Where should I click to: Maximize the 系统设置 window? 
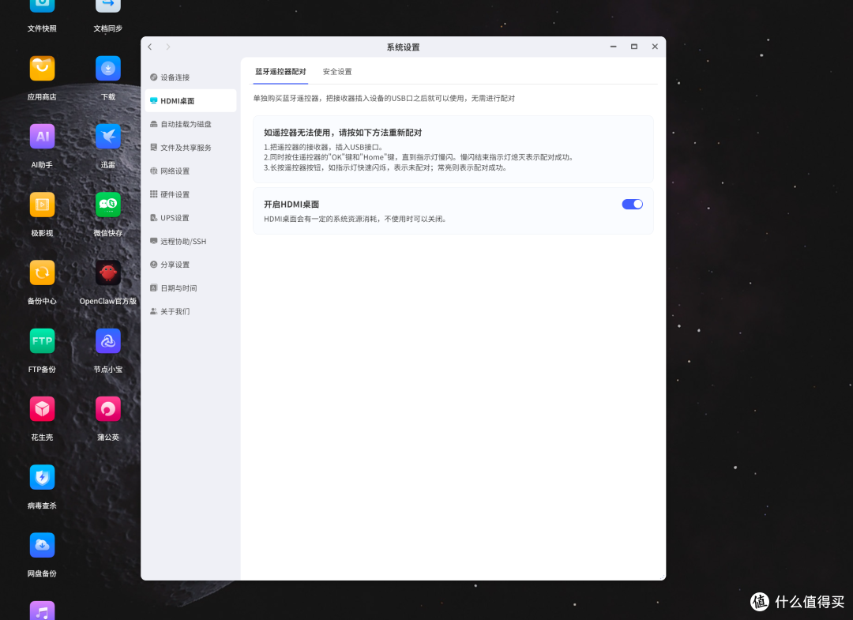coord(633,47)
